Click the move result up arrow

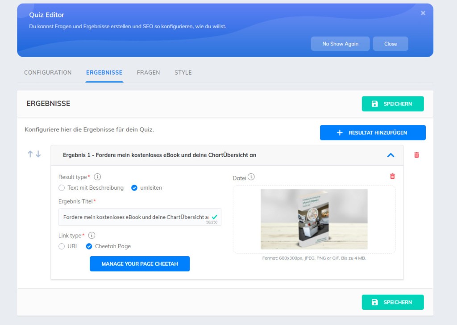pyautogui.click(x=30, y=154)
